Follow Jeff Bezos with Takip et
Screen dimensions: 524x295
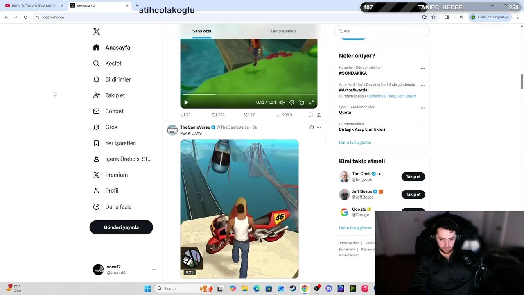[x=413, y=194]
